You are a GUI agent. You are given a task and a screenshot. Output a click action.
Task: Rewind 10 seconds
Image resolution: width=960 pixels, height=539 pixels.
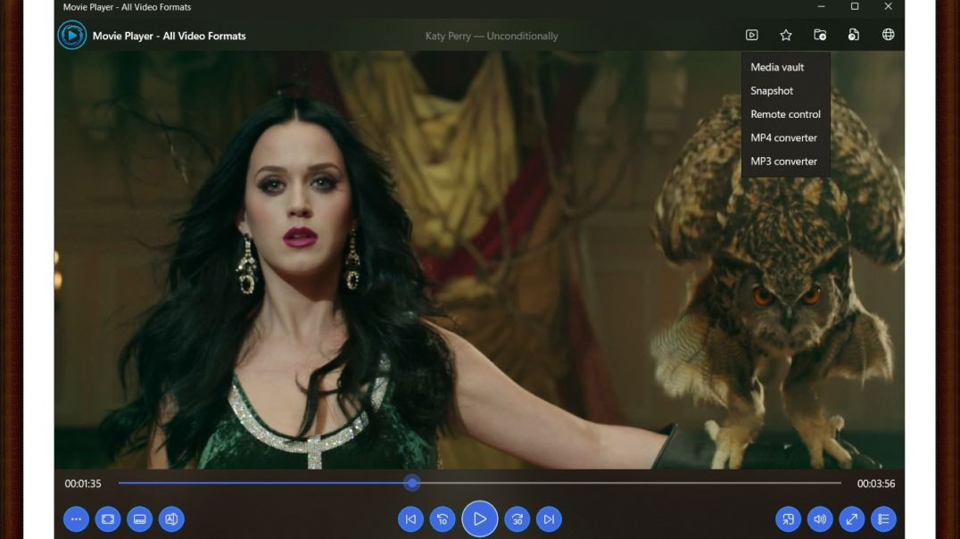pos(443,518)
